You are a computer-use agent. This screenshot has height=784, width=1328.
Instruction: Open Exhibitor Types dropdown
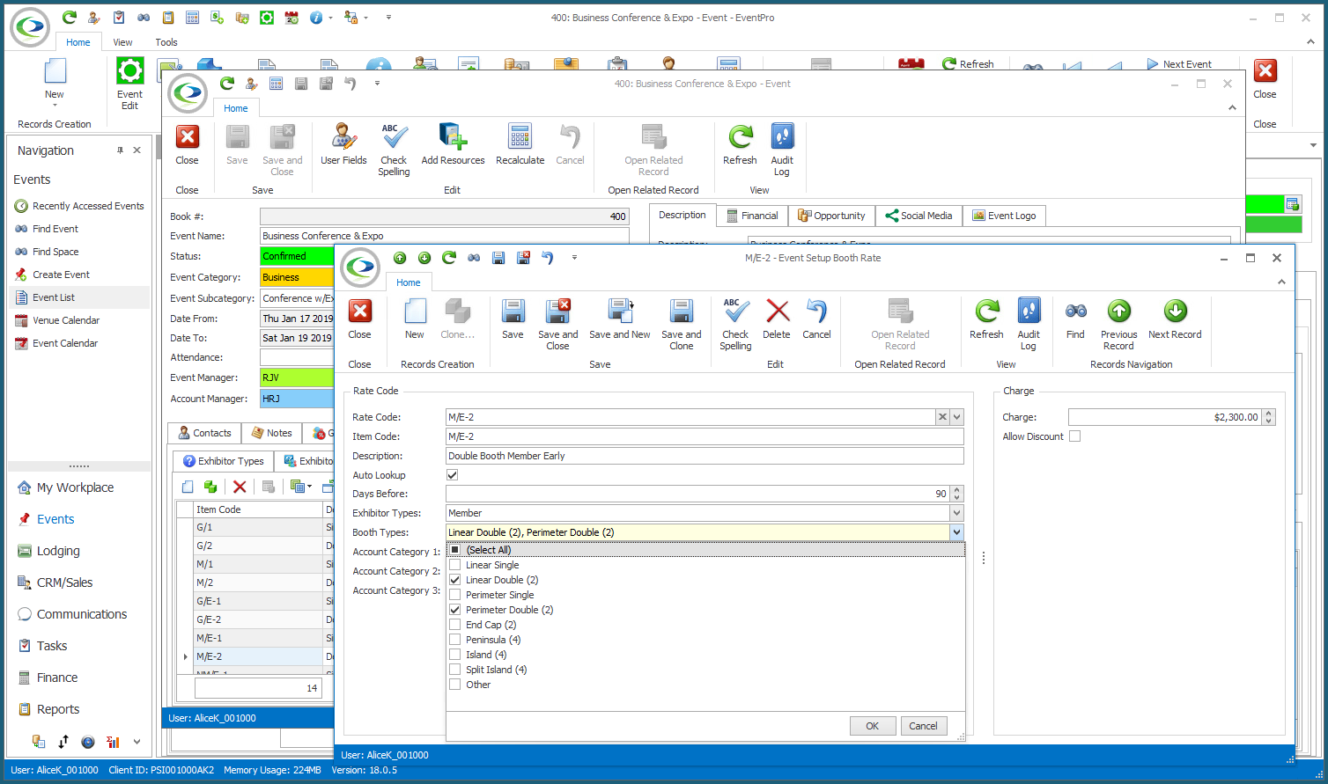pos(957,513)
